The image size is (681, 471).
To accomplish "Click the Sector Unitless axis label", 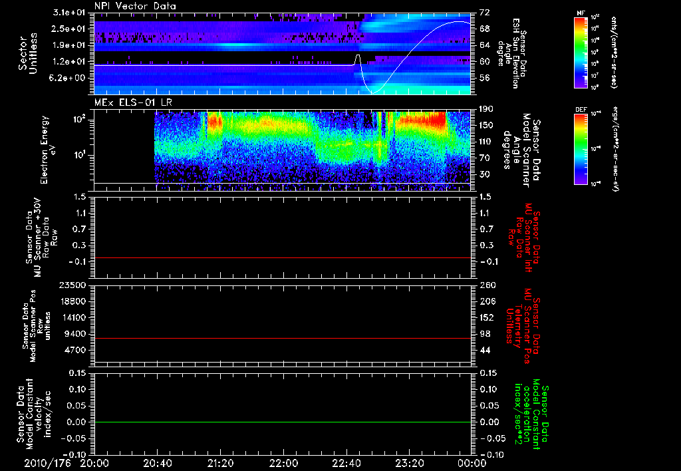I will (x=28, y=53).
